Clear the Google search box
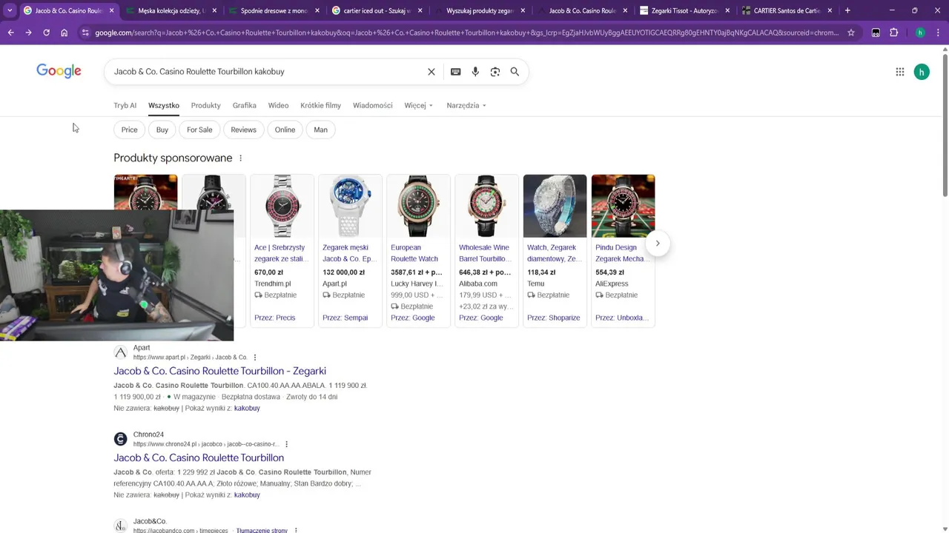 tap(431, 72)
